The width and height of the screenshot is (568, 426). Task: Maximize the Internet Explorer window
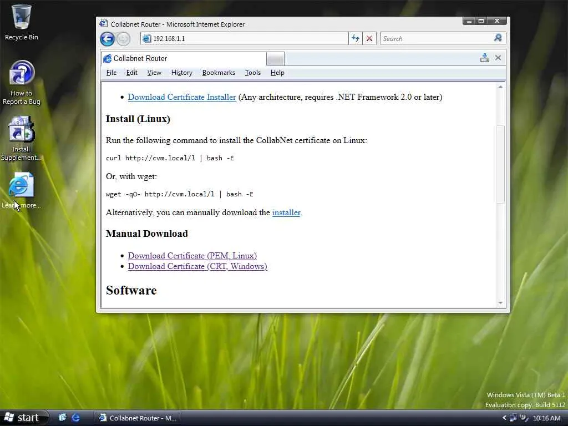pos(481,22)
